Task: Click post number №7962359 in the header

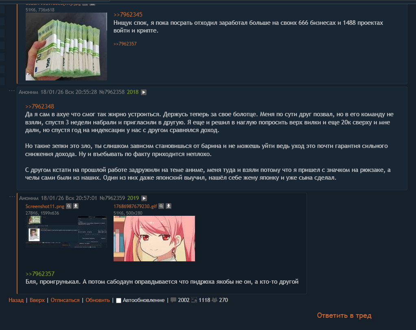Action: pos(112,198)
